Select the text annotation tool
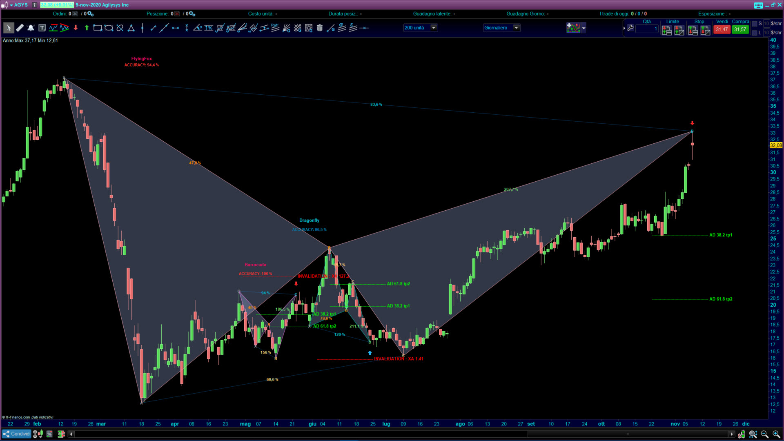Screen dimensions: 784x441 click(x=42, y=28)
